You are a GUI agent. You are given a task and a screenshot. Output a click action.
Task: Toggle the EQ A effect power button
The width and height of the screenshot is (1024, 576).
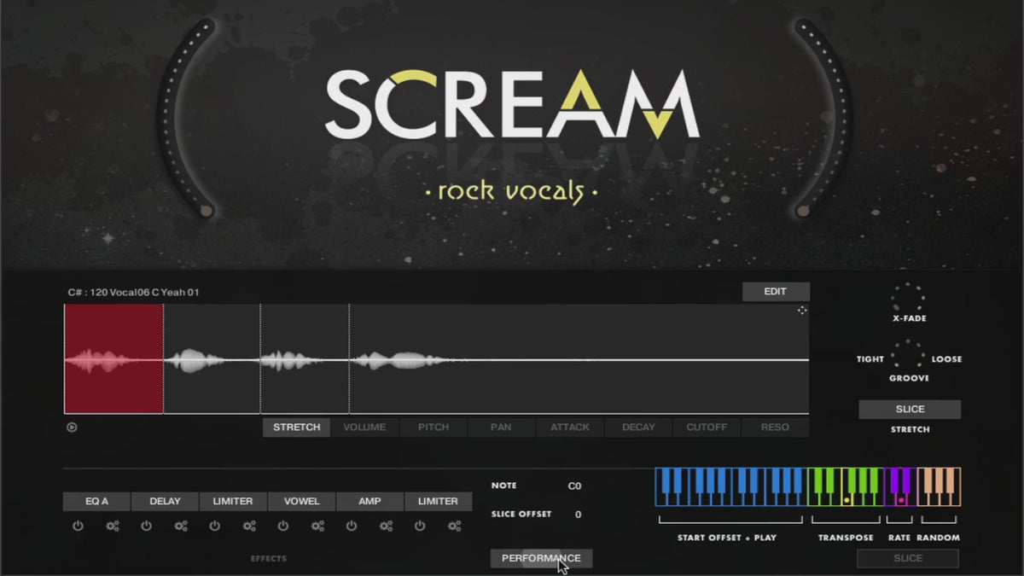(78, 527)
